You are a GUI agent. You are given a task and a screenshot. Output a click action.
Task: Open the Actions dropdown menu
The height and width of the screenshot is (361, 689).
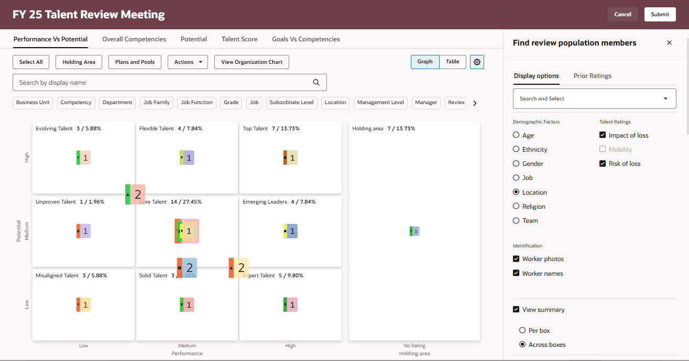187,62
